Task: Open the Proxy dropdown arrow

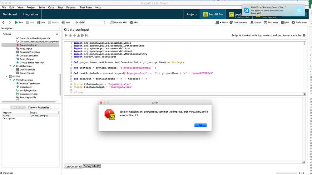Action: click(220, 22)
